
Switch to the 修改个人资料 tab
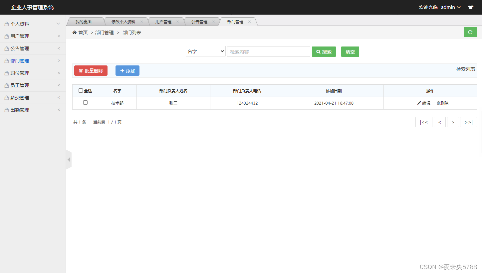(123, 22)
